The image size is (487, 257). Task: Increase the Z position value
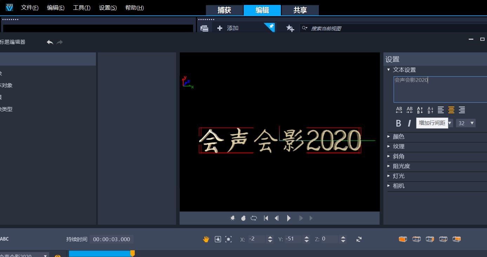tap(343, 237)
